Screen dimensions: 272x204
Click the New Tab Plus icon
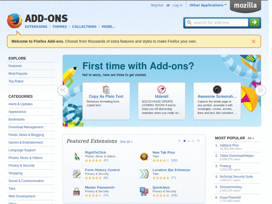click(144, 156)
